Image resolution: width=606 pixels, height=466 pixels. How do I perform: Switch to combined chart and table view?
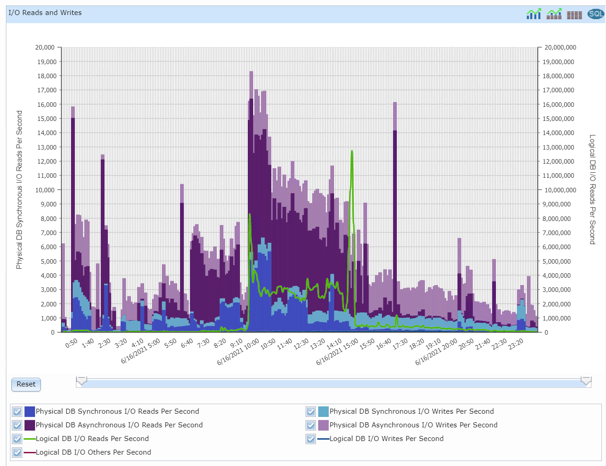554,14
